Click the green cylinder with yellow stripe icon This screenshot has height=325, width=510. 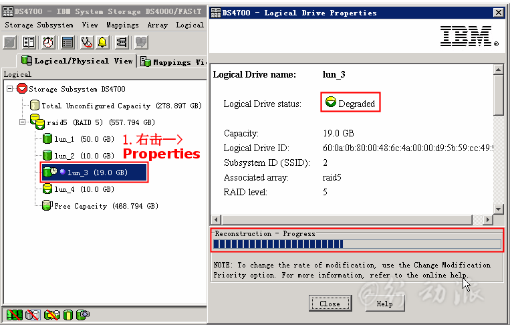click(68, 314)
